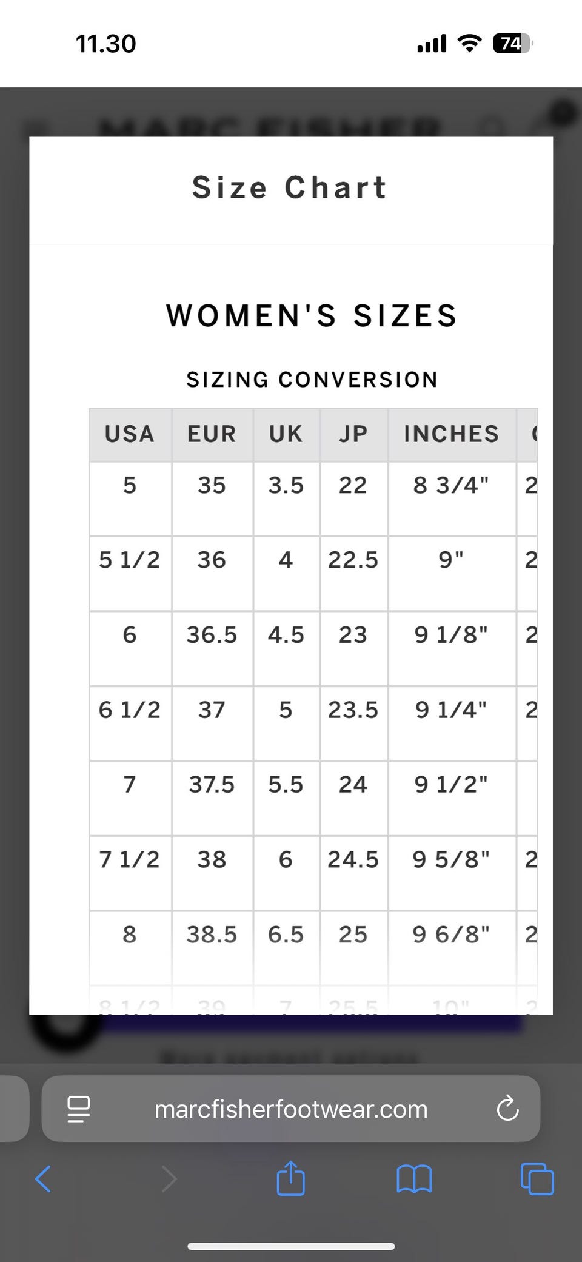Tap the JP 23.5 size cell
This screenshot has width=582, height=1262.
tap(353, 710)
